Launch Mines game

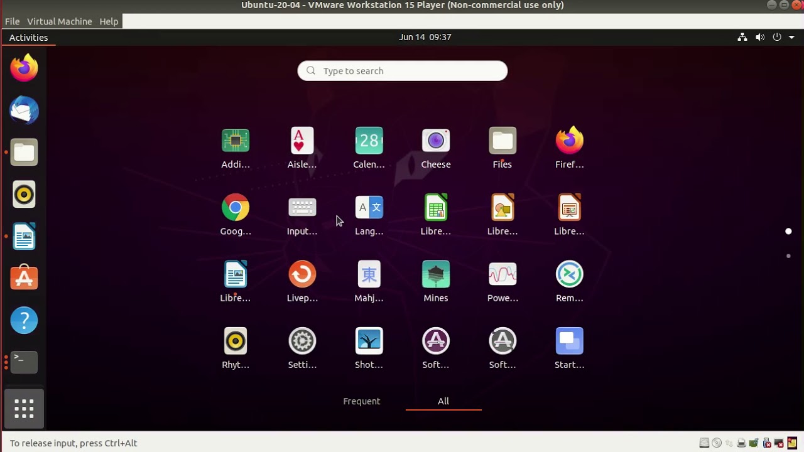[436, 282]
